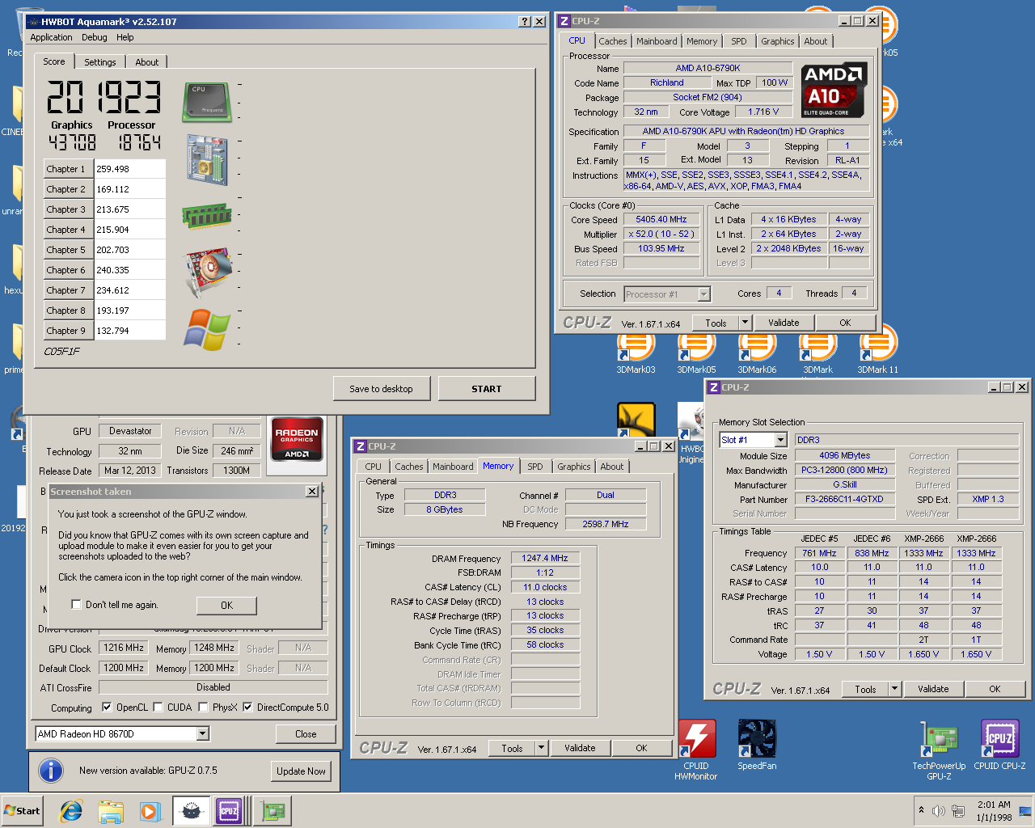
Task: Click the taskbar clock showing 2:01 AM
Action: click(x=994, y=811)
